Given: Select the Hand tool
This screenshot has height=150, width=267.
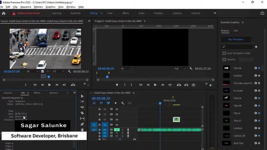Looking at the screenshot, I should pyautogui.click(x=82, y=130).
